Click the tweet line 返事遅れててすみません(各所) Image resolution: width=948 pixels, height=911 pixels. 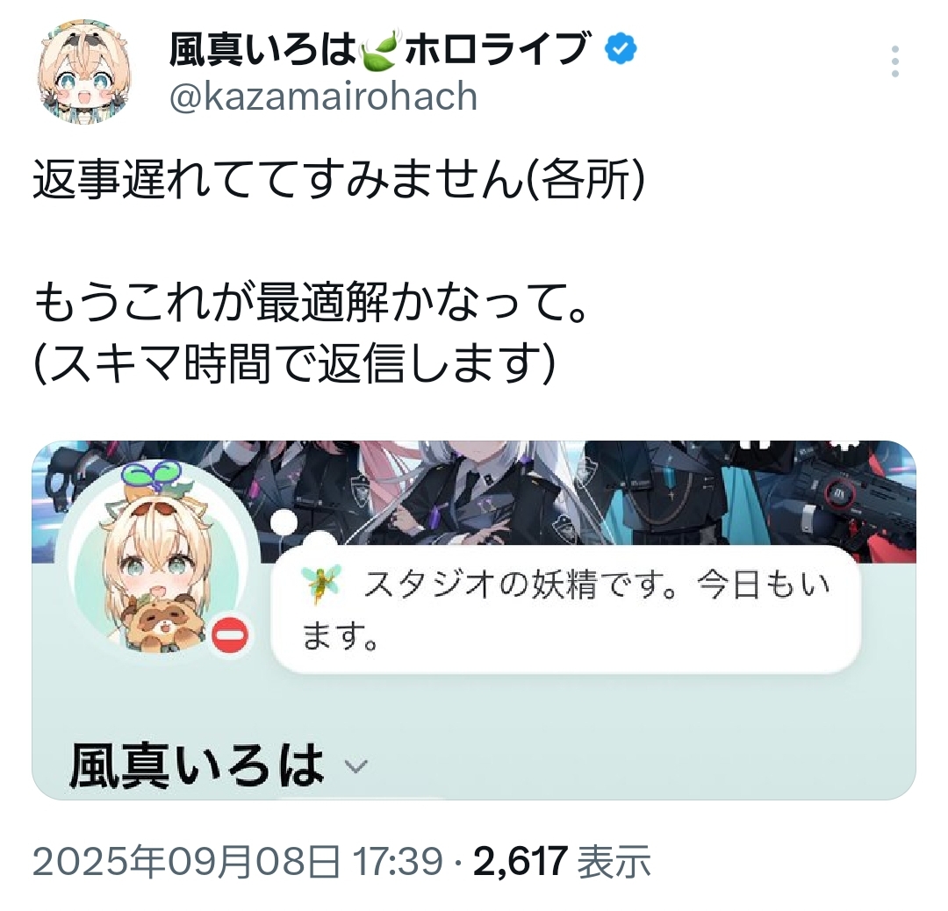(x=339, y=179)
